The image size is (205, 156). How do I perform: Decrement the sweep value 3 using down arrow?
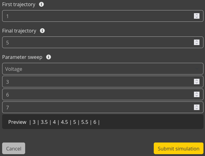(x=197, y=83)
